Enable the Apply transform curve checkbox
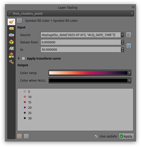The width and height of the screenshot is (141, 147). pyautogui.click(x=23, y=58)
